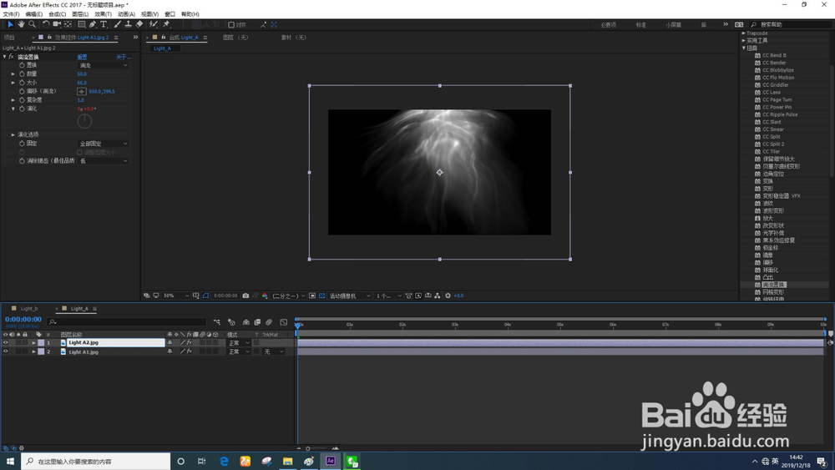Switch to the 项目 panel tab
Image resolution: width=835 pixels, height=470 pixels.
(x=9, y=38)
